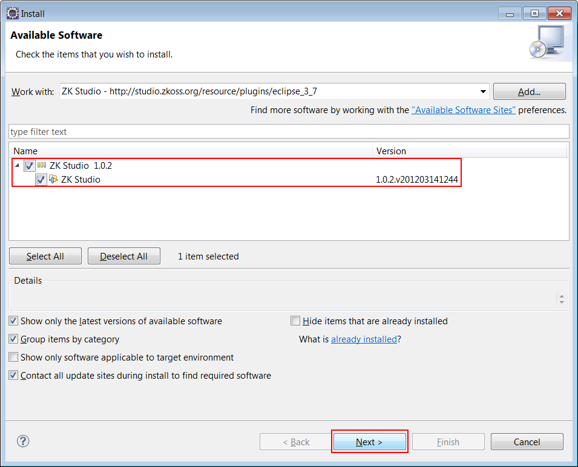Close the Install dialog window
578x467 pixels.
coord(559,14)
